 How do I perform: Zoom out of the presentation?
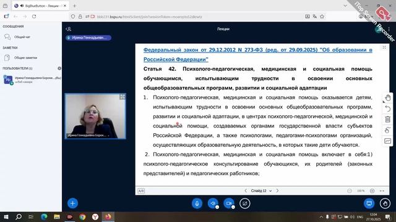tap(350, 191)
